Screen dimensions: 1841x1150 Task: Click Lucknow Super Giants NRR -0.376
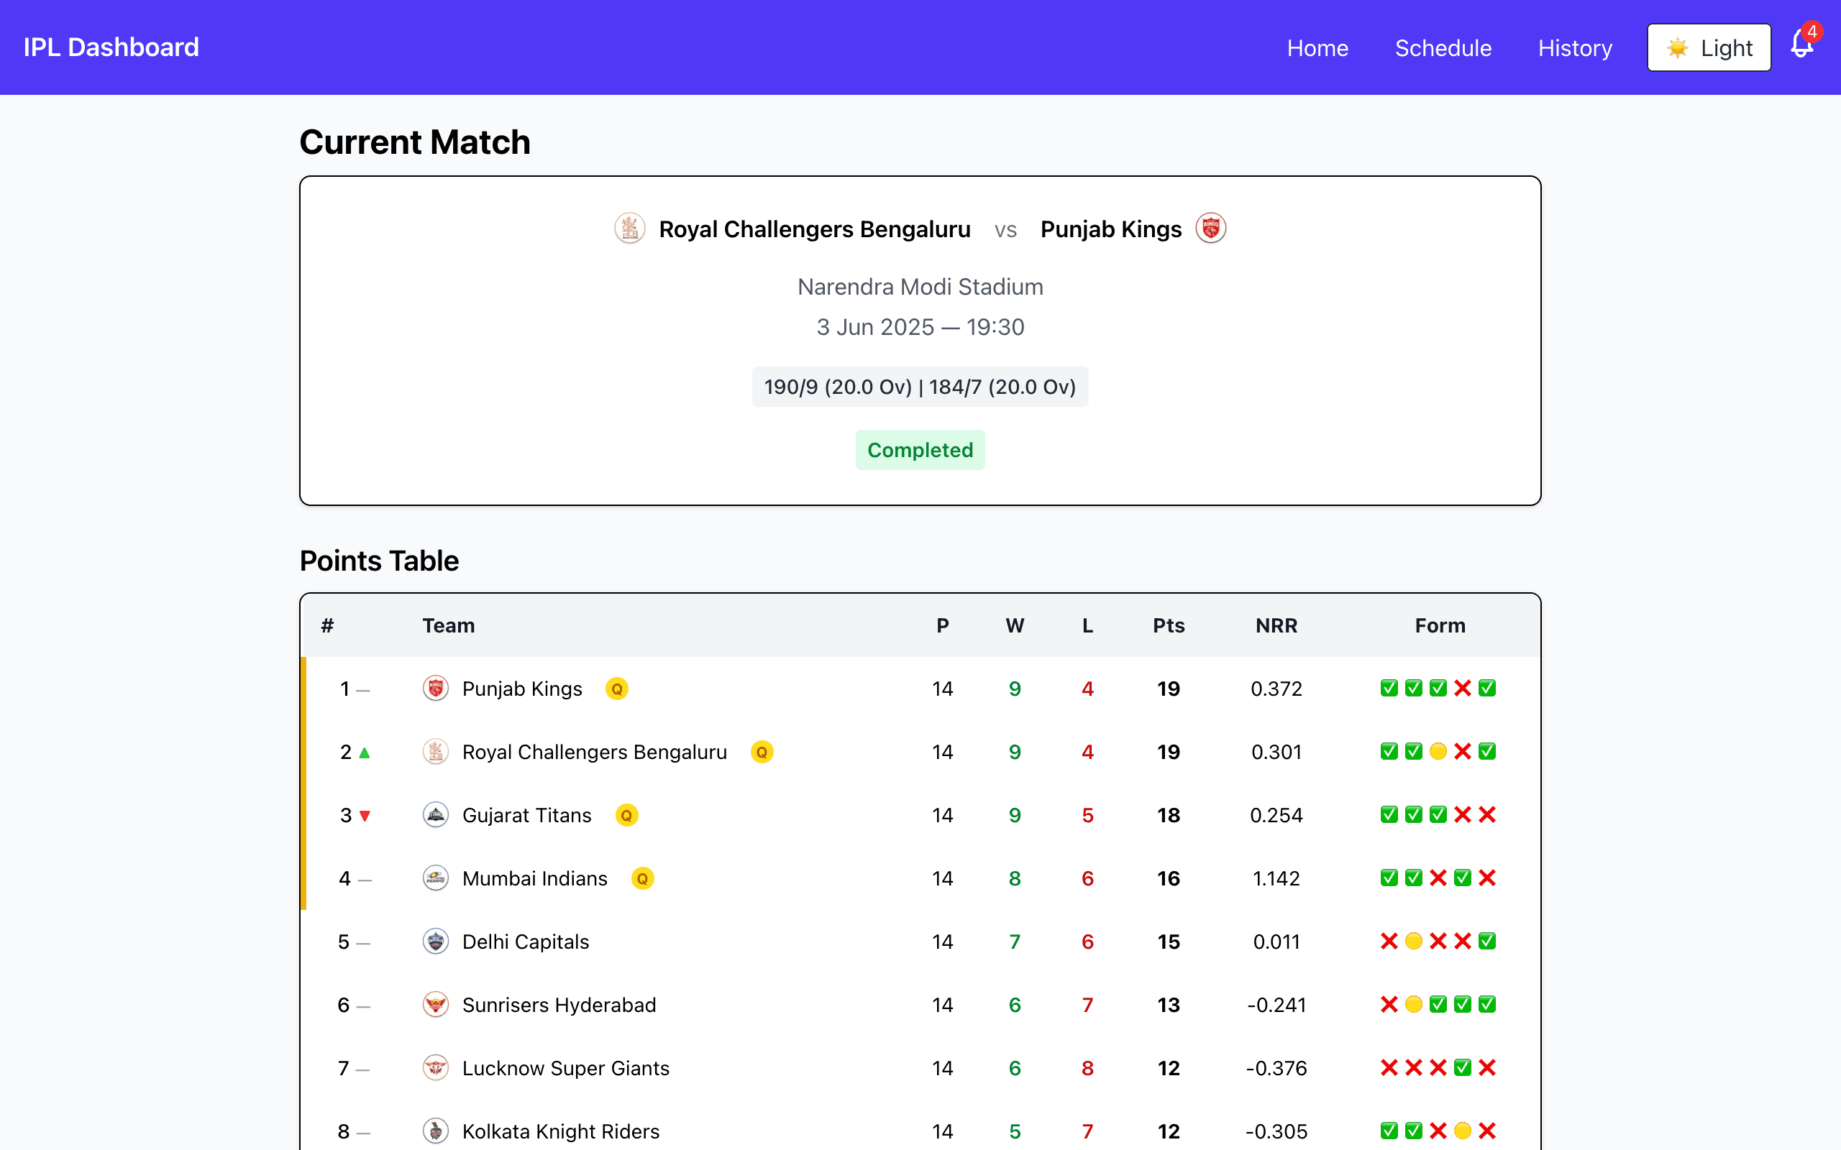1276,1068
